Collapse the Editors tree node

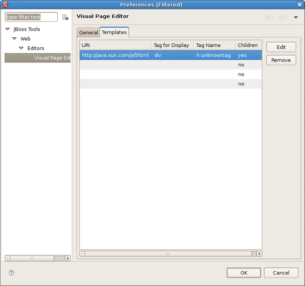[21, 49]
